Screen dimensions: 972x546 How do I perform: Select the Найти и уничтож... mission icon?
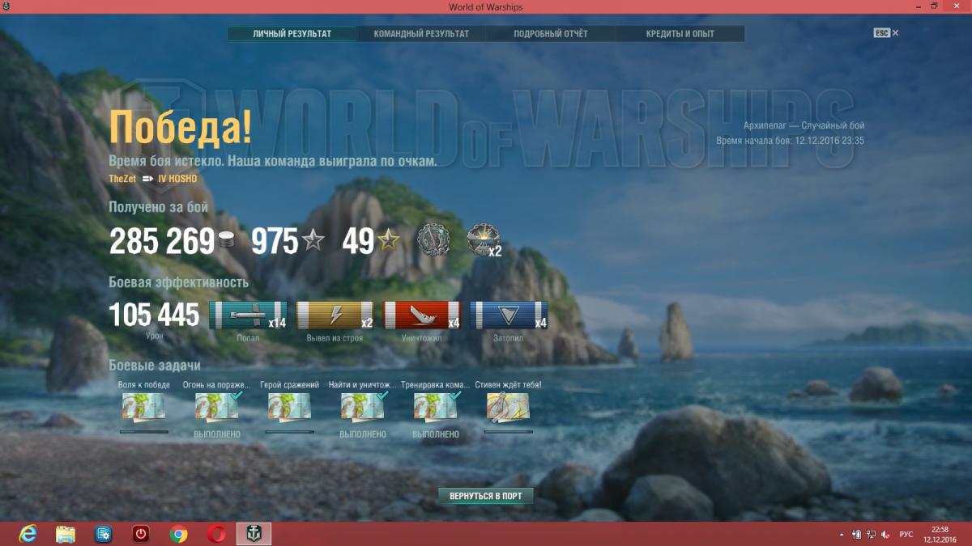(362, 407)
